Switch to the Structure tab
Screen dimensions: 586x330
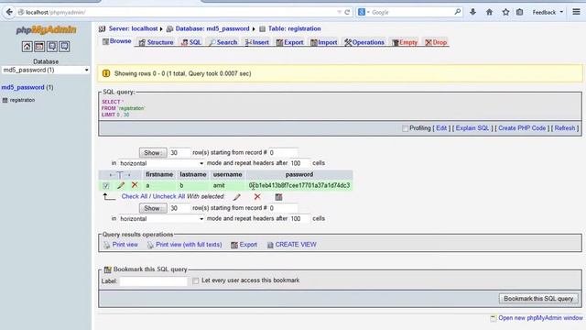157,43
